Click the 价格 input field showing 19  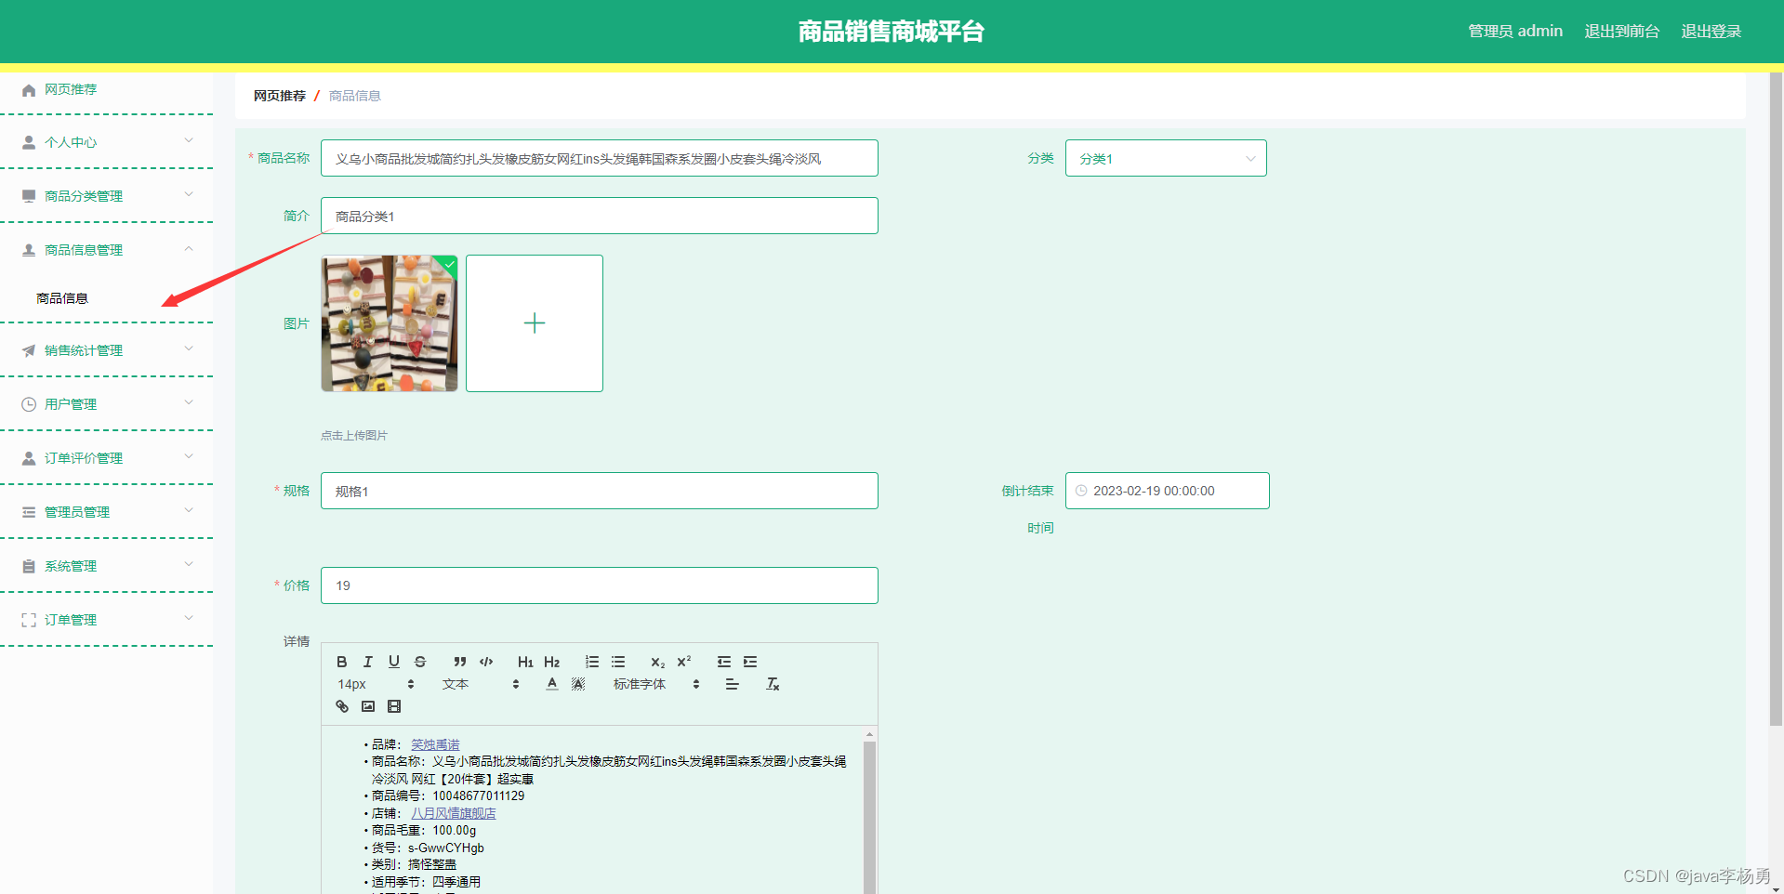600,585
